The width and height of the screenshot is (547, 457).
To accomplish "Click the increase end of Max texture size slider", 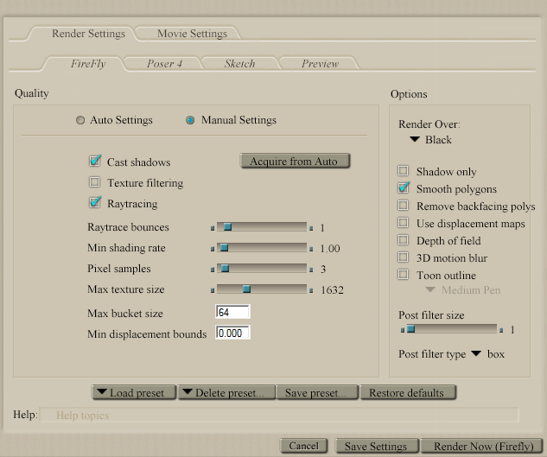I will (311, 290).
